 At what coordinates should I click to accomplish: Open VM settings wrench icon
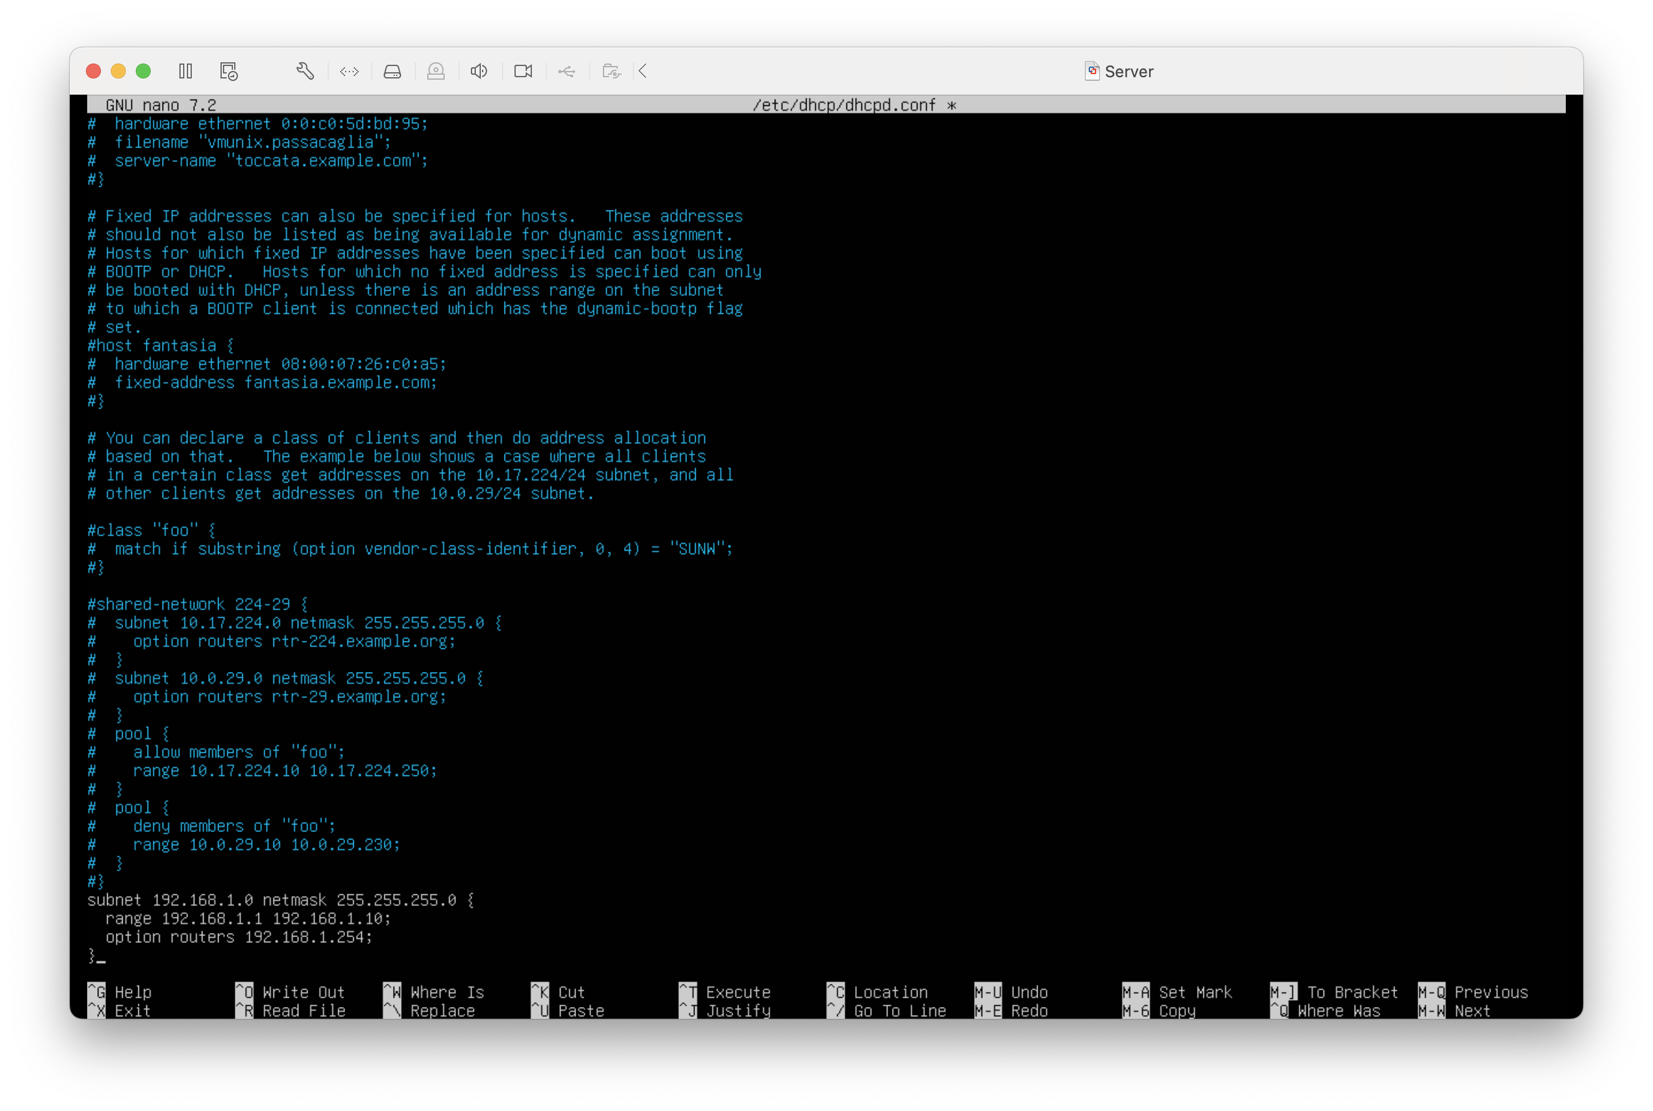coord(305,71)
